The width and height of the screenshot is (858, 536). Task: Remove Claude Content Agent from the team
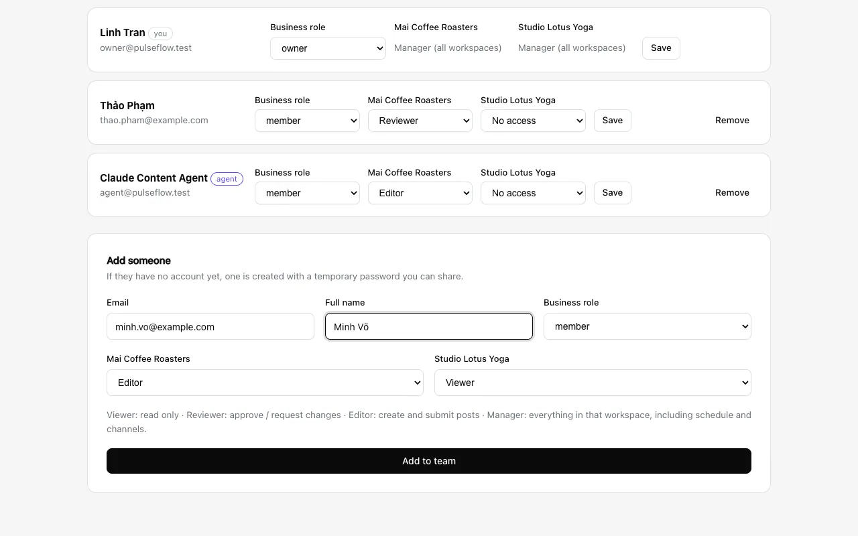coord(732,193)
